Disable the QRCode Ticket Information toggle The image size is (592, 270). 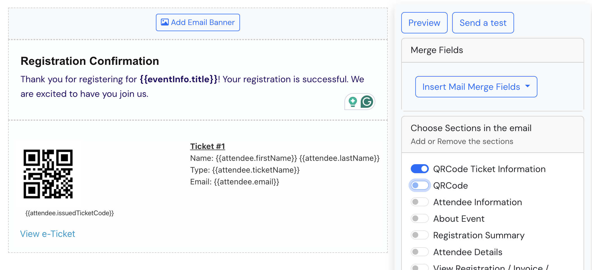(x=420, y=169)
